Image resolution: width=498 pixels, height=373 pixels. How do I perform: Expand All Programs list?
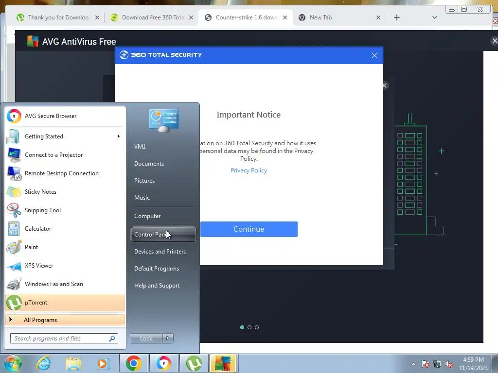coord(65,320)
